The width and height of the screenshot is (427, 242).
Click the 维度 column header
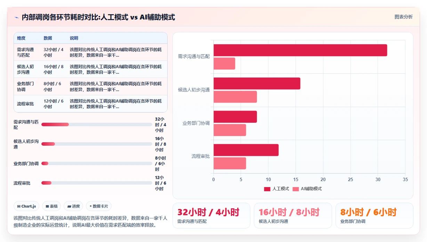click(21, 38)
